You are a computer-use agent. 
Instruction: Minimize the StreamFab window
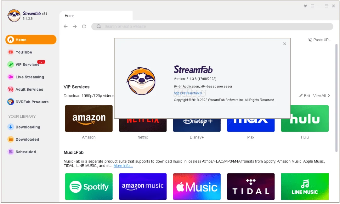320,6
